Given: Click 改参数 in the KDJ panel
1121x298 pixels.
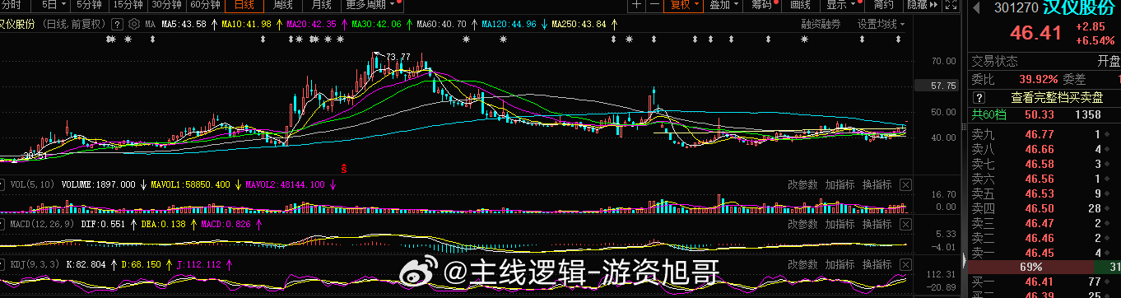Looking at the screenshot, I should (802, 264).
